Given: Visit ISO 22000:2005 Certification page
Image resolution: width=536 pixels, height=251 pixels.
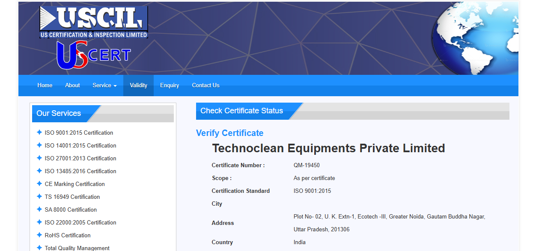Looking at the screenshot, I should pyautogui.click(x=80, y=222).
